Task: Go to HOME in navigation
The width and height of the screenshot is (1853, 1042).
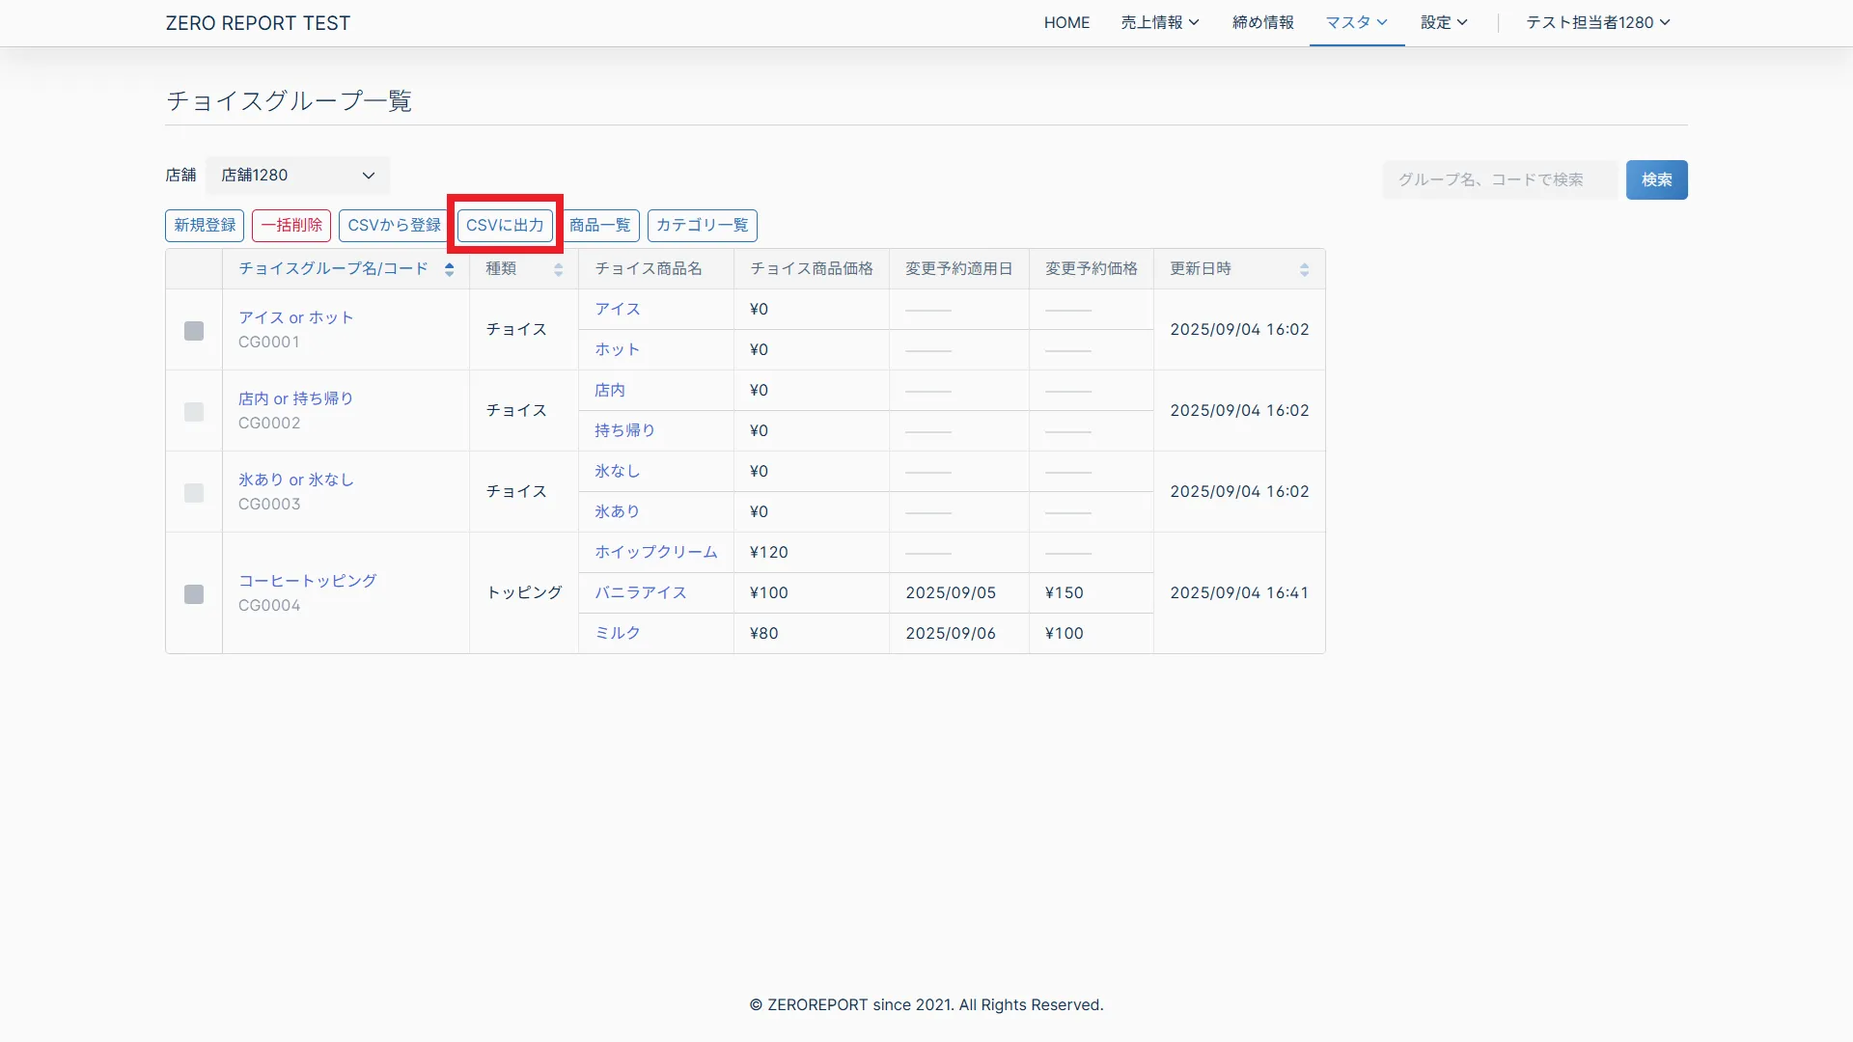Action: (x=1066, y=22)
